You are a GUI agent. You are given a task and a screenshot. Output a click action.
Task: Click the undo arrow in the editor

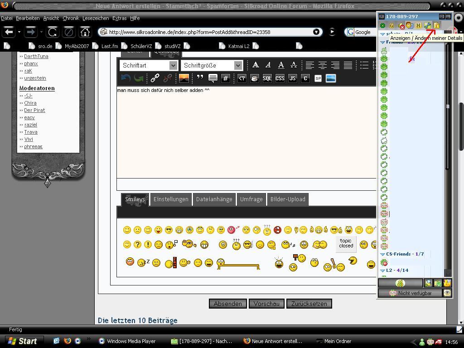126,78
